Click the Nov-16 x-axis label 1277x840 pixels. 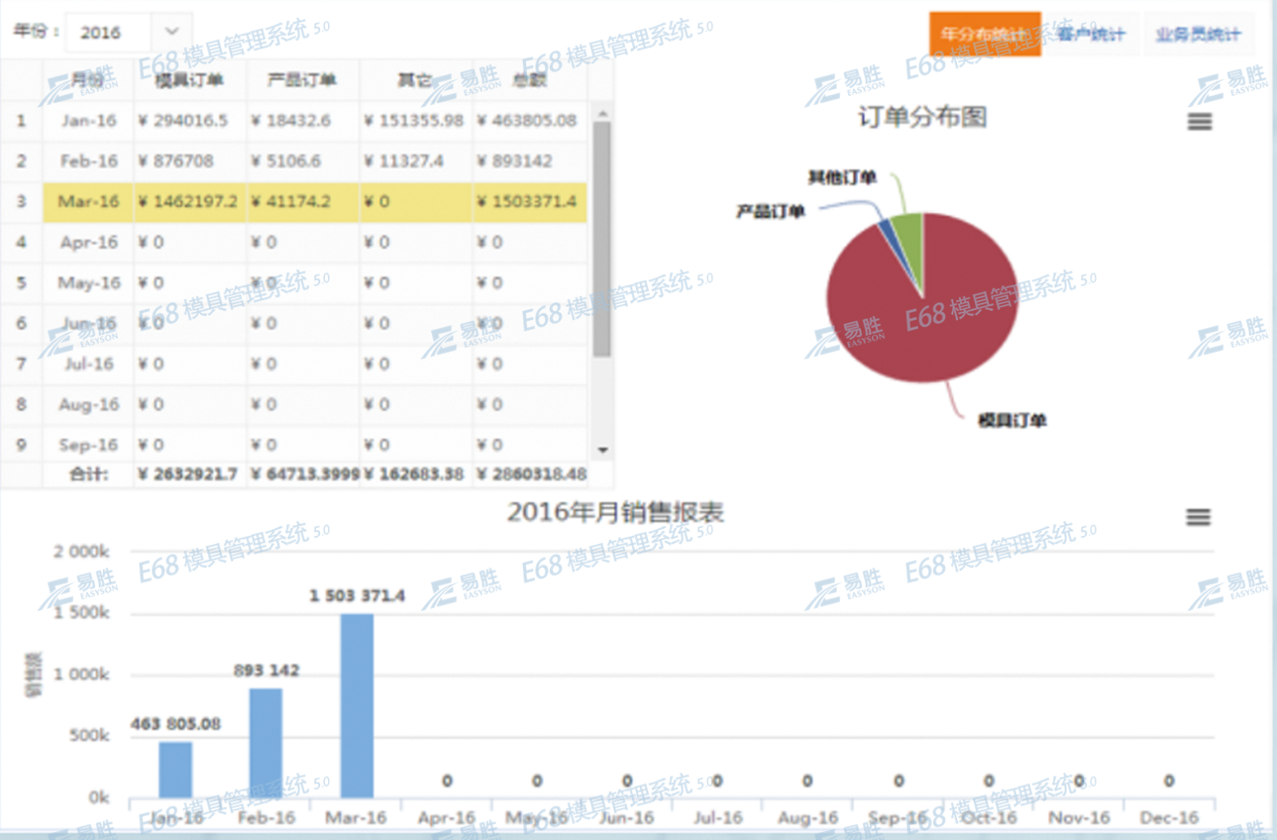1079,818
